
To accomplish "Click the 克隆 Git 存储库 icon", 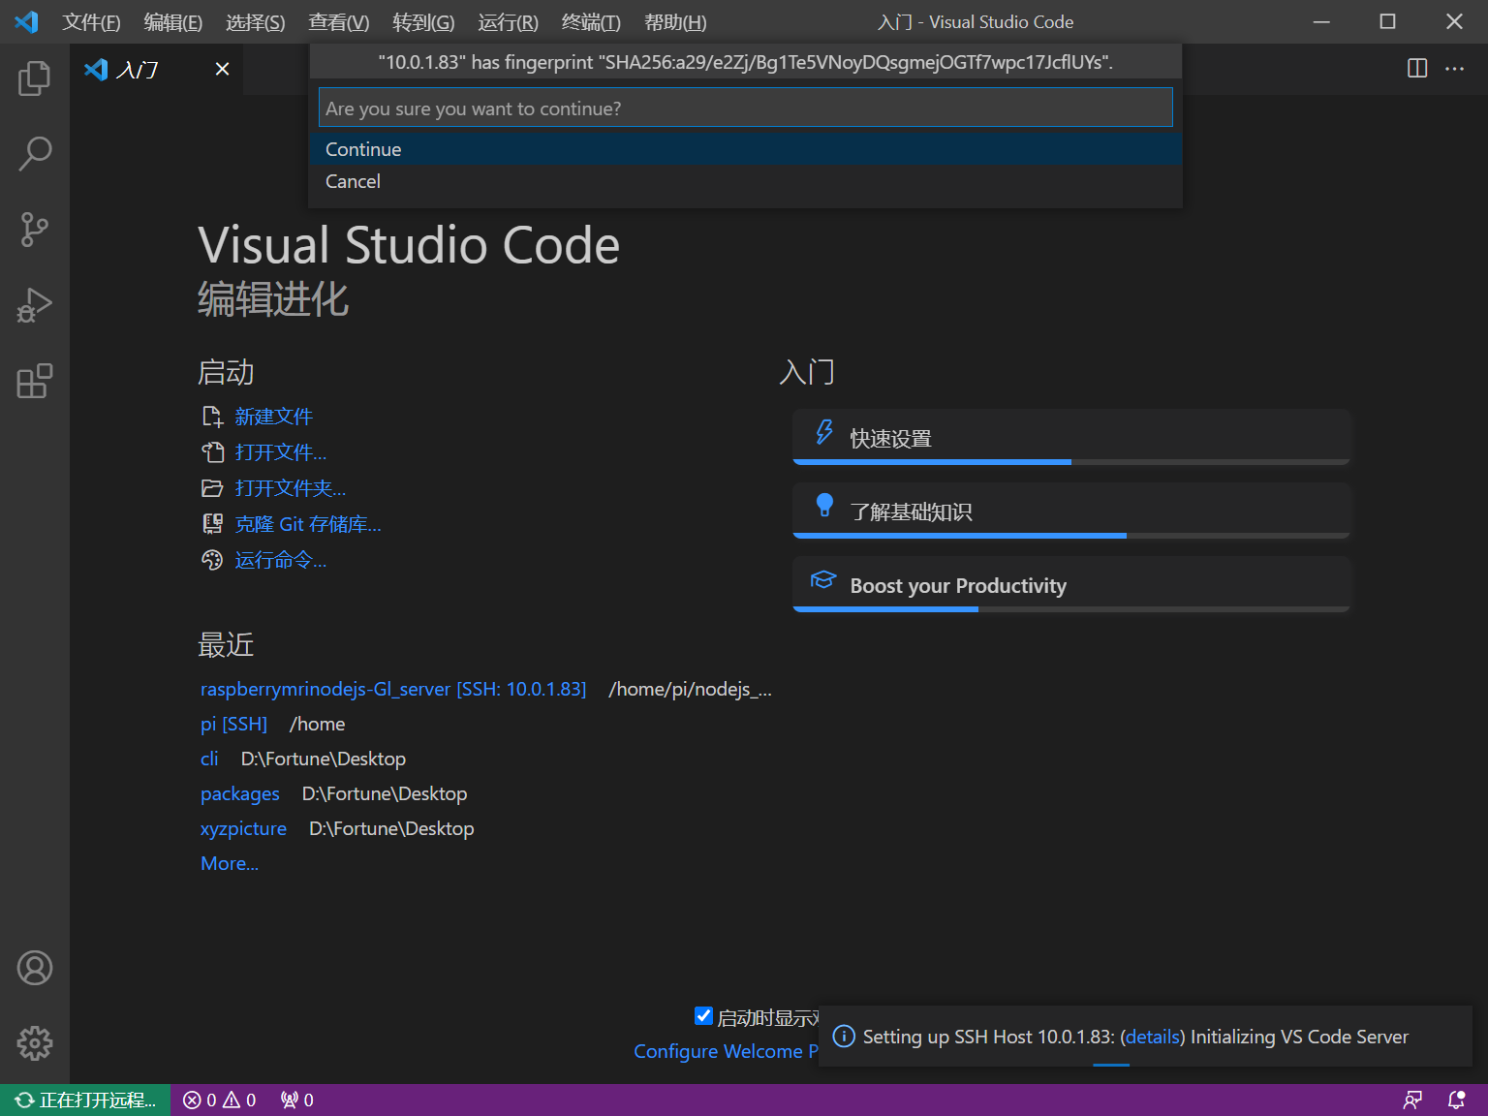I will 212,524.
